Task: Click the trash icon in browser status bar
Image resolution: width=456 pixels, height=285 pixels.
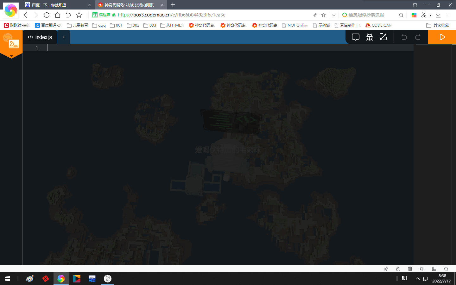Action: click(410, 269)
